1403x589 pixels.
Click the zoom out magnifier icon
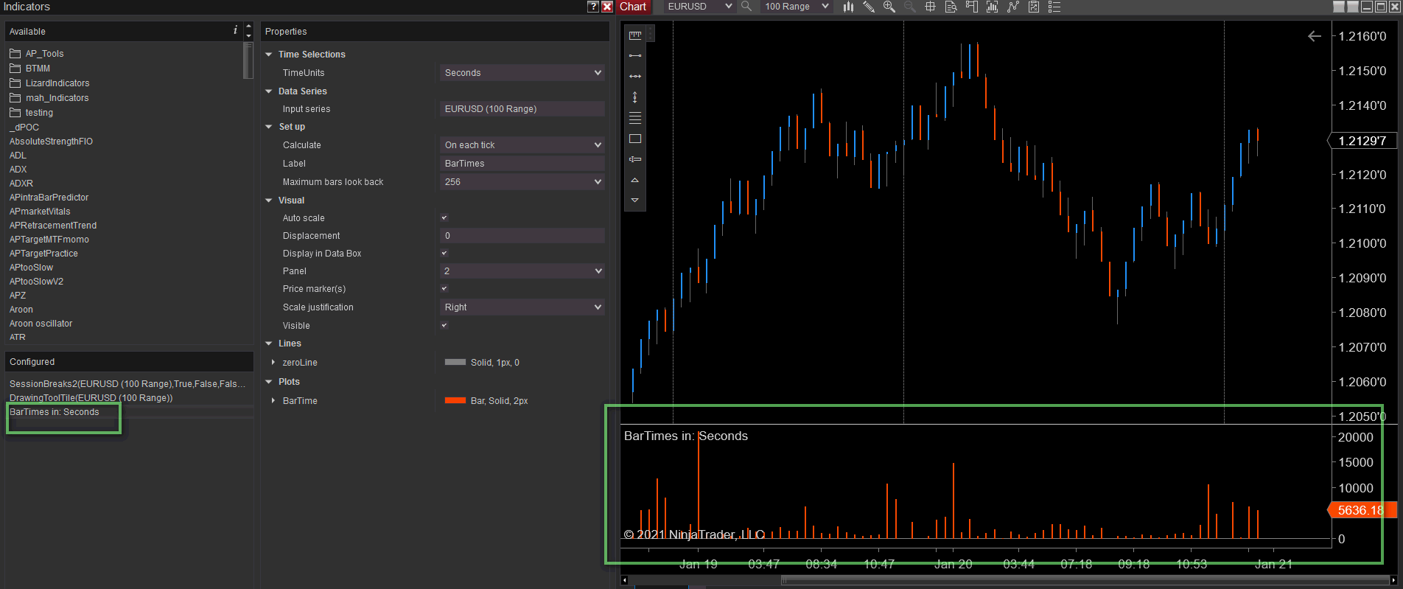tap(910, 7)
